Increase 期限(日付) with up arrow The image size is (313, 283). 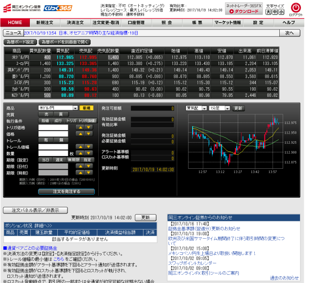(x=80, y=166)
